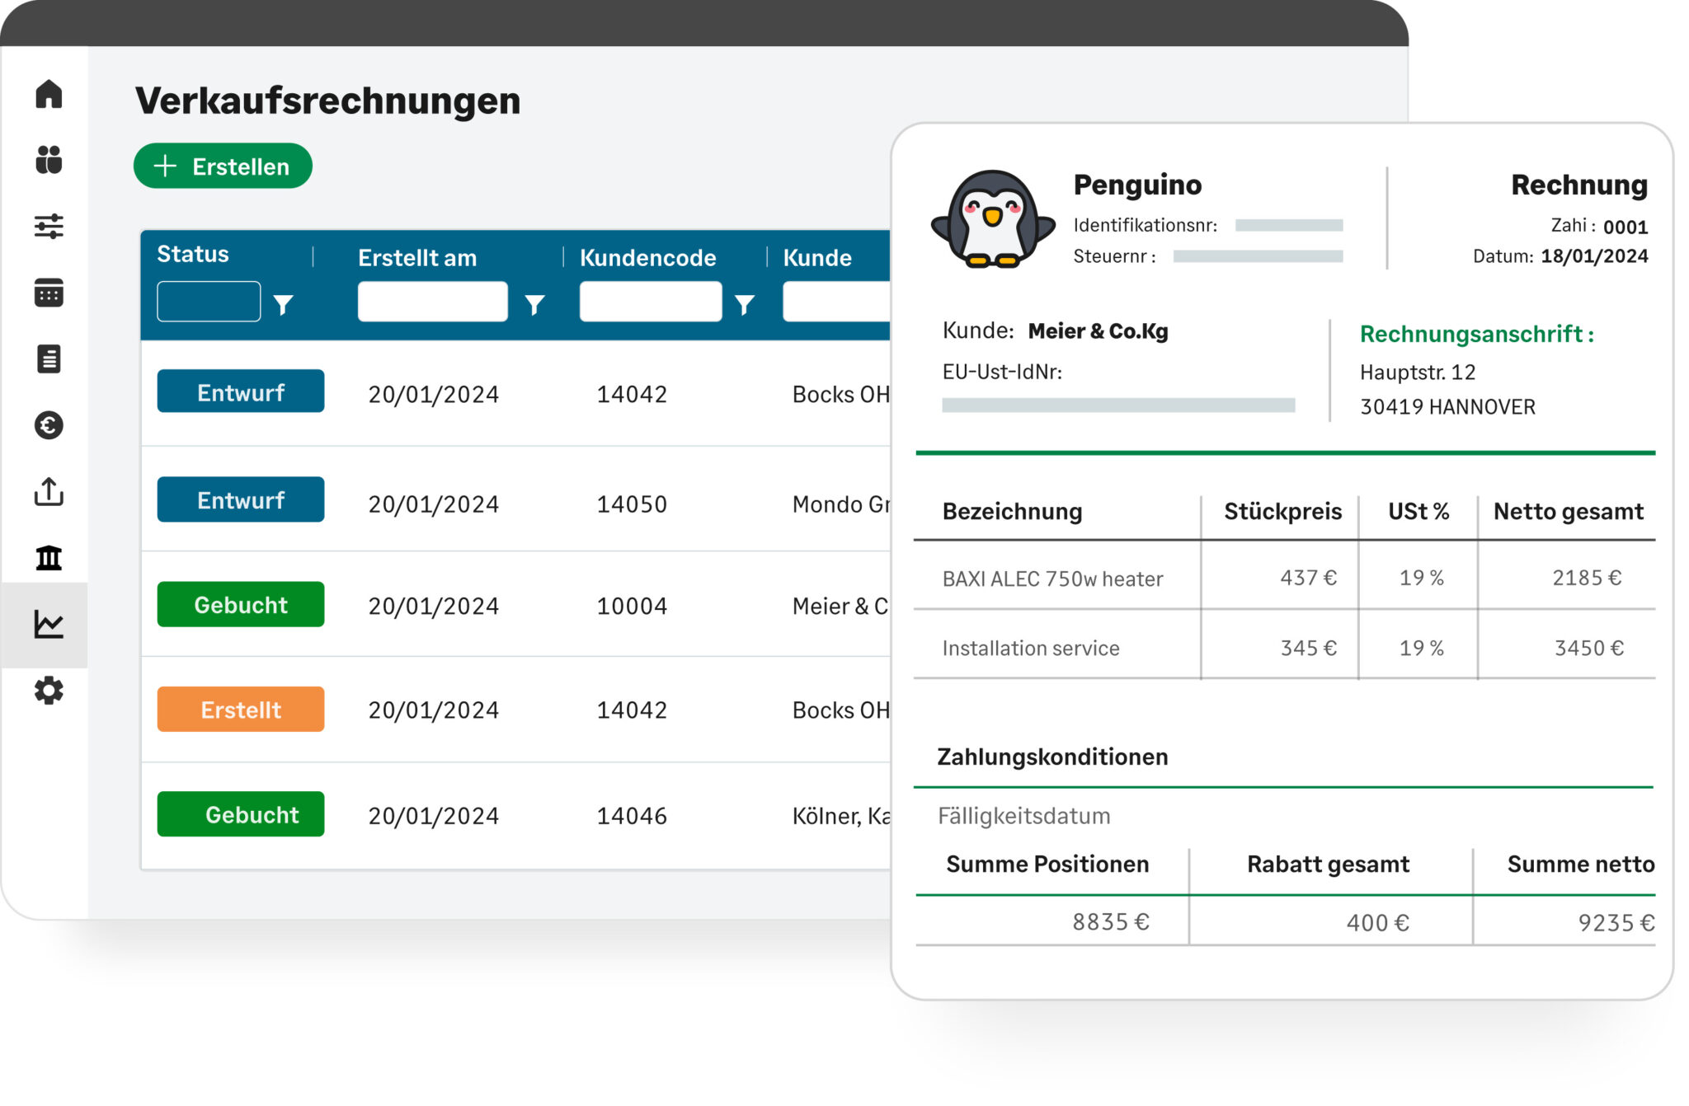Click the euro coin icon in sidebar

coord(49,425)
